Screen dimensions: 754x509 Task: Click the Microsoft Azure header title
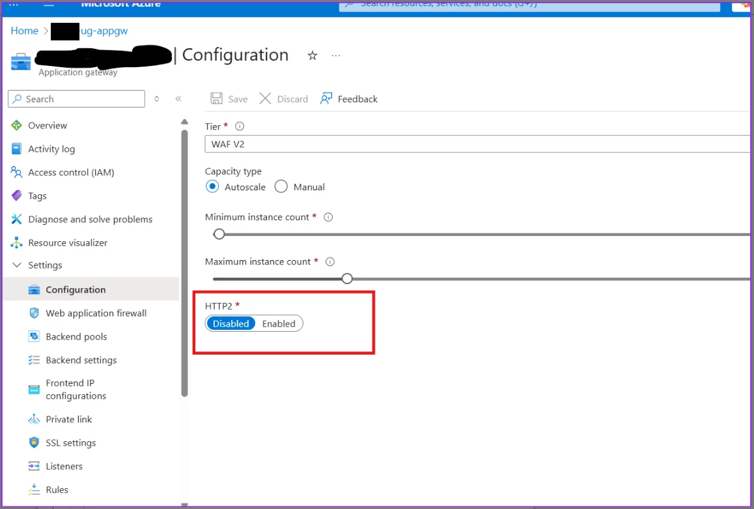(x=120, y=4)
